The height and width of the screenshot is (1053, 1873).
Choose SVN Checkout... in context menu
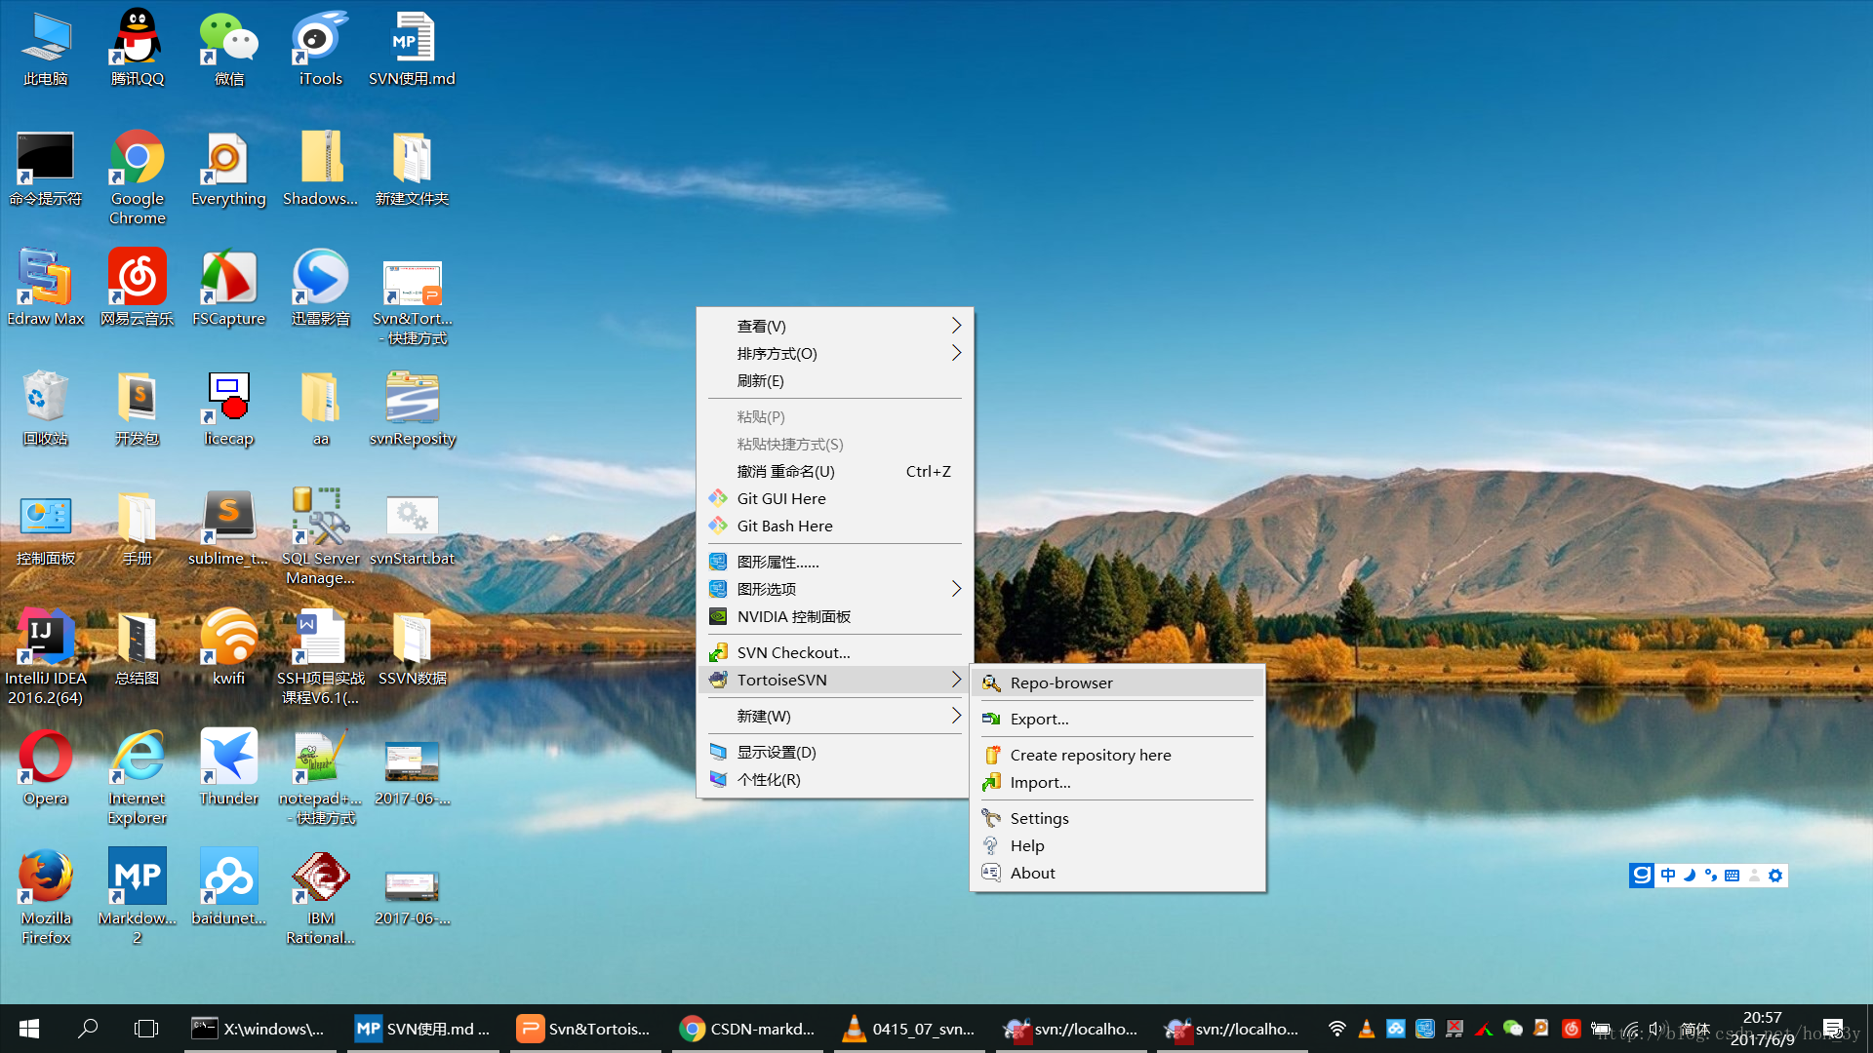coord(792,652)
